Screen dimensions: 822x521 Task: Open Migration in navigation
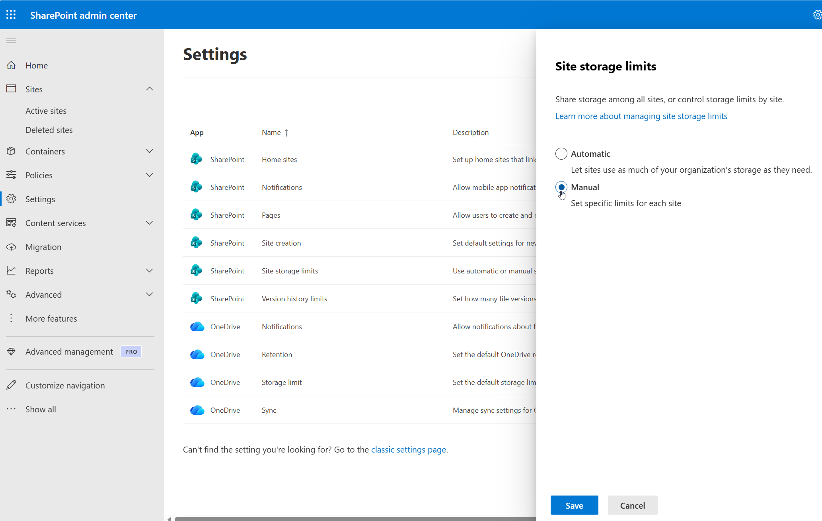(x=43, y=247)
